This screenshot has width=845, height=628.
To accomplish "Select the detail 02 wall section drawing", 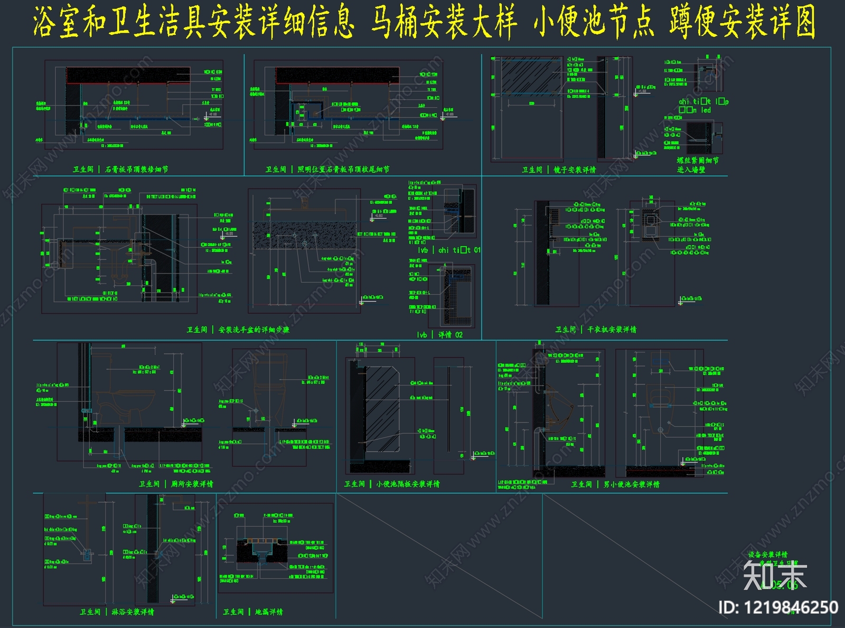I will coord(452,296).
